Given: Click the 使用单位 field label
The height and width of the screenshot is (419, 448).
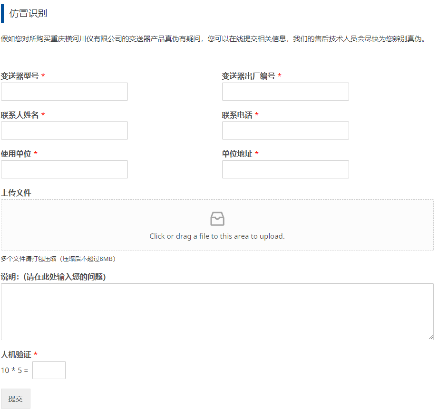Looking at the screenshot, I should tap(16, 154).
